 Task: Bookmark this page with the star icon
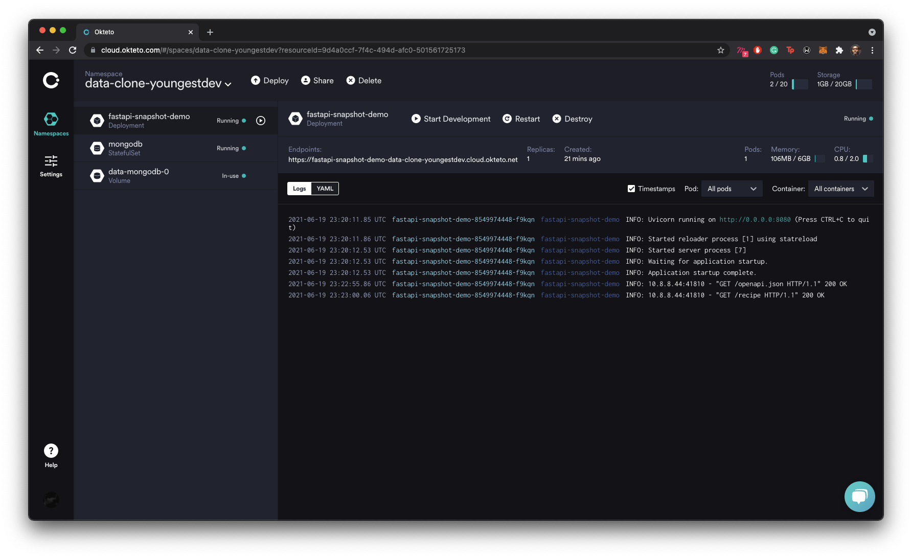[721, 50]
